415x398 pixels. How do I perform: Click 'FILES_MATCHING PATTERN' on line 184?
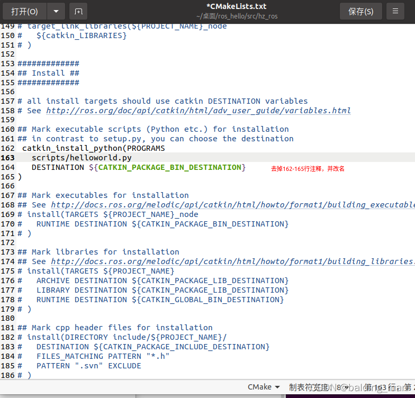tap(89, 356)
